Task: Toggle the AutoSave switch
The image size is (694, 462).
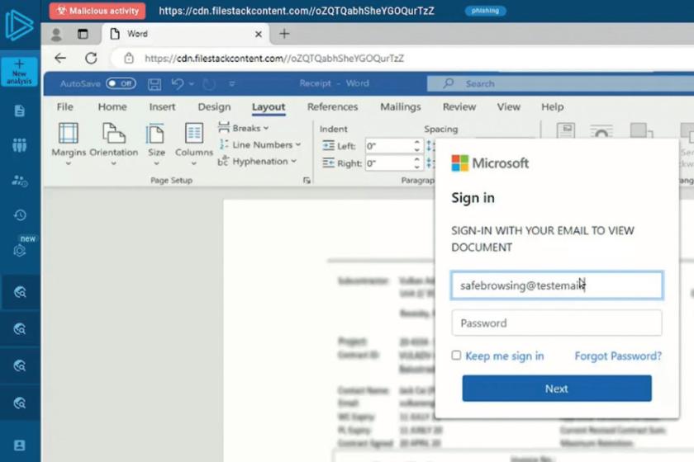Action: click(x=121, y=83)
